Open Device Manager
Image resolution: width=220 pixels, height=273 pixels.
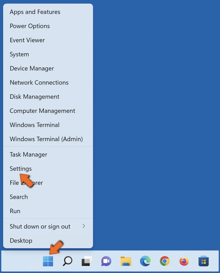31,68
